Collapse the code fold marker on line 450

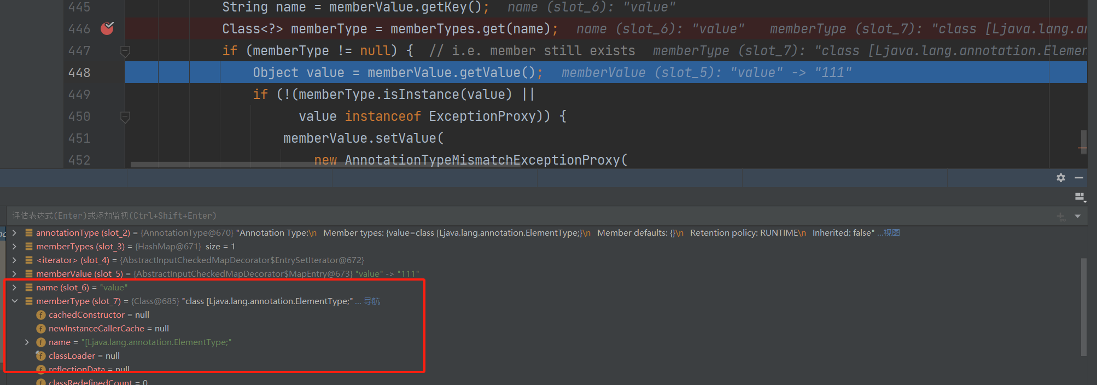click(x=125, y=117)
